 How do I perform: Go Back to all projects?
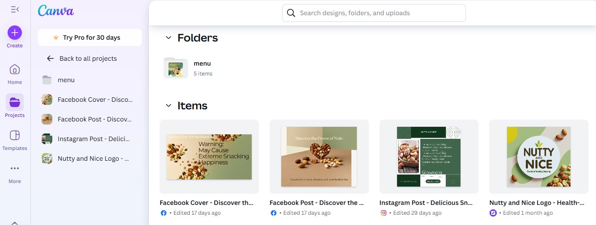click(x=88, y=58)
